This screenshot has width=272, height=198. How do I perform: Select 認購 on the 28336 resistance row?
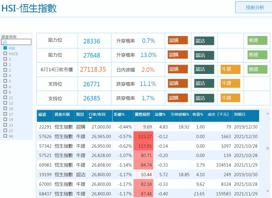click(x=178, y=40)
